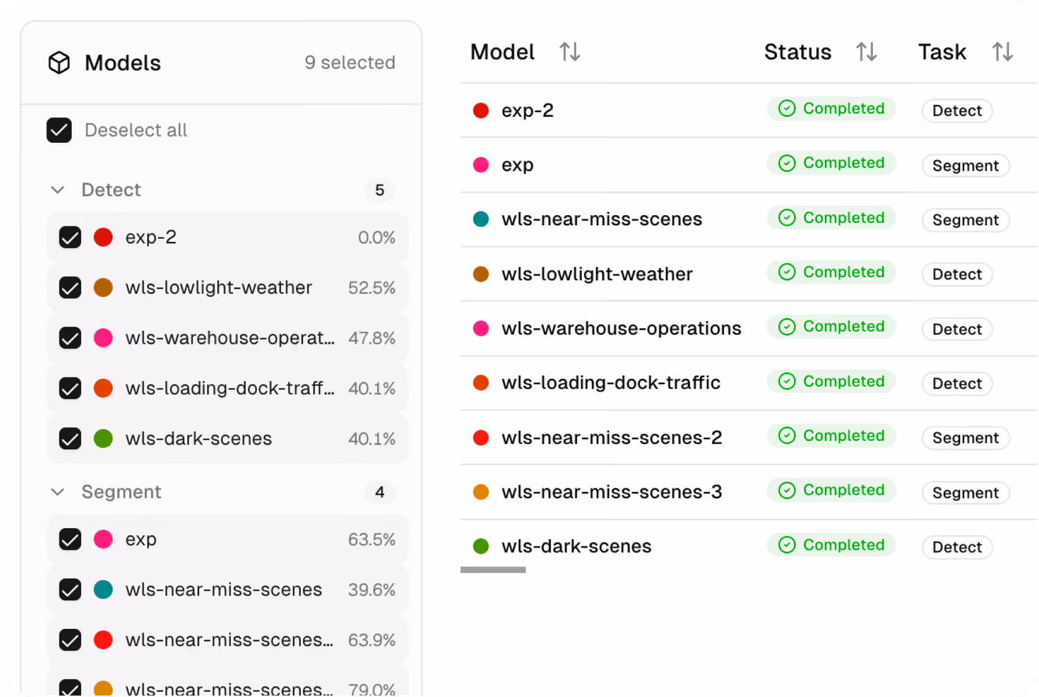1039x697 pixels.
Task: Click Detect tag for wls-warehouse-operations row
Action: click(957, 329)
